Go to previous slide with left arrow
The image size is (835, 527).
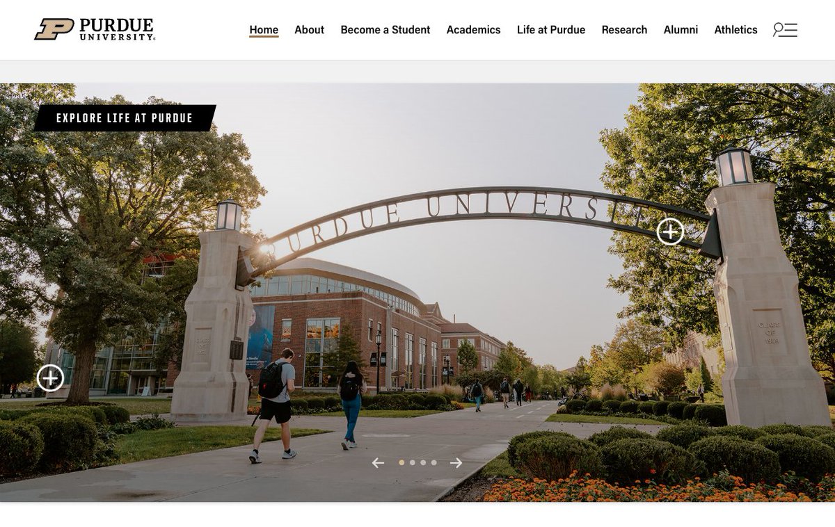pyautogui.click(x=378, y=463)
